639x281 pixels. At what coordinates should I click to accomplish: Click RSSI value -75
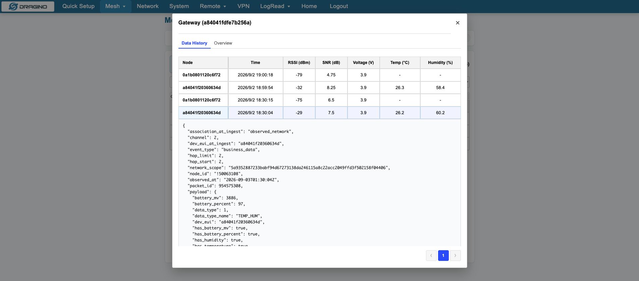(x=299, y=100)
